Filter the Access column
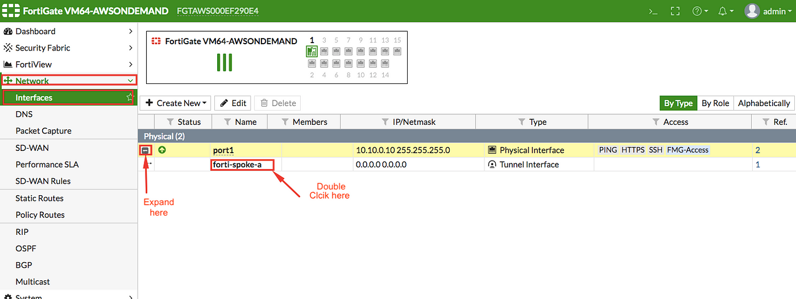 (656, 121)
